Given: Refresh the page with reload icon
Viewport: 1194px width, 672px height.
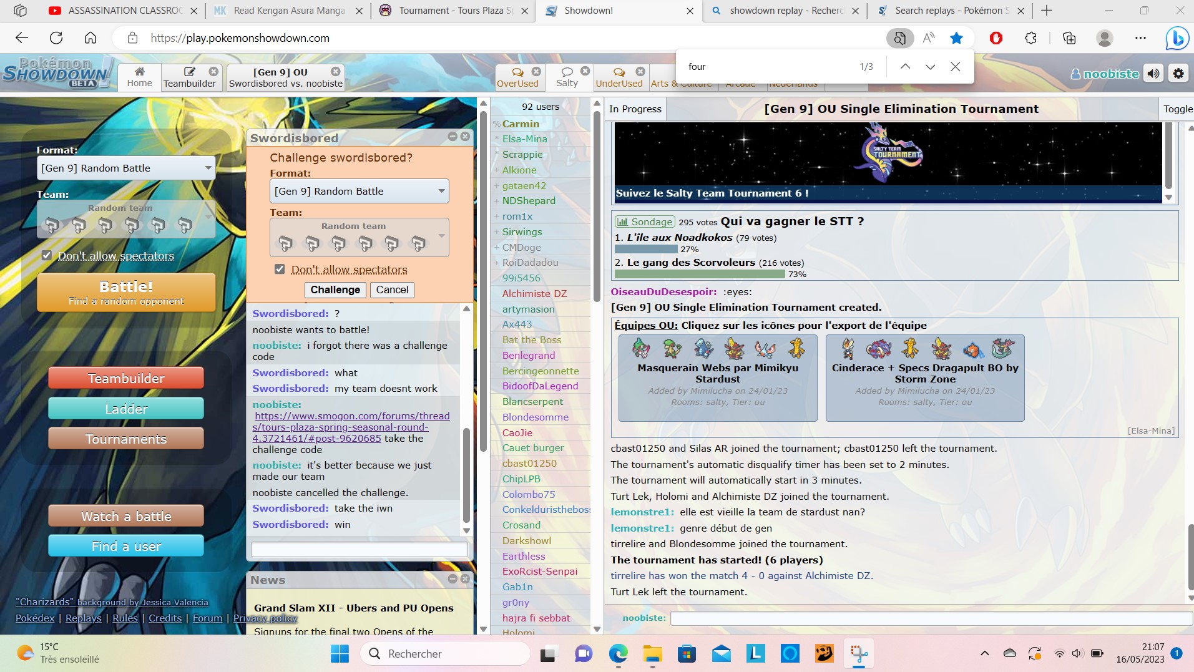Looking at the screenshot, I should pos(56,38).
